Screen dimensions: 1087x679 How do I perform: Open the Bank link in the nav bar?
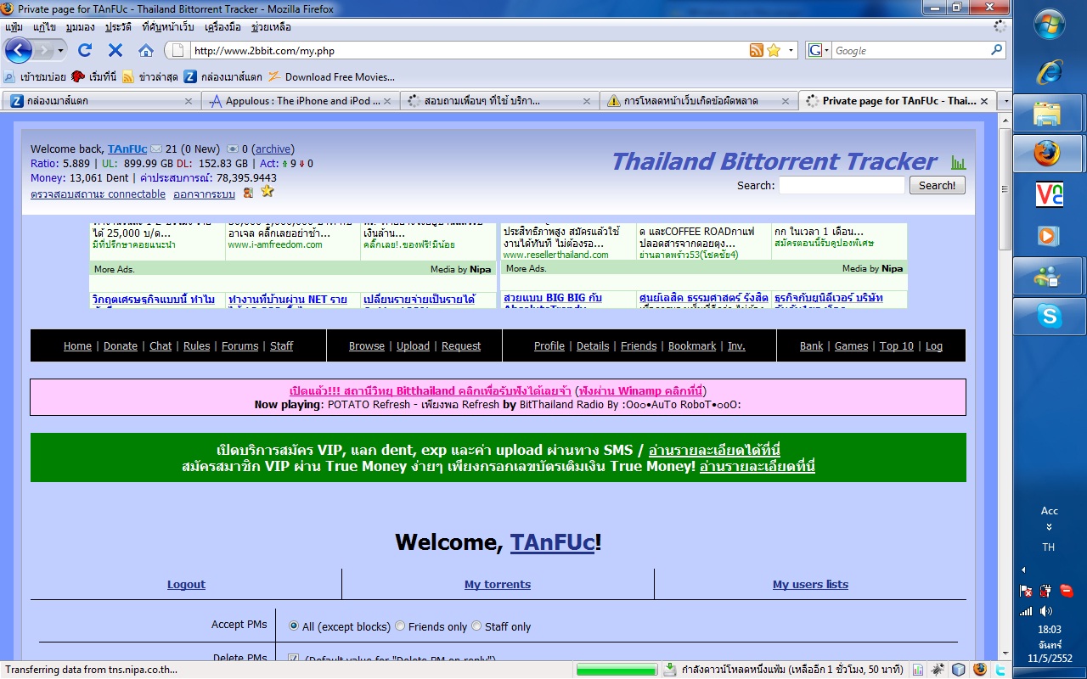pyautogui.click(x=812, y=346)
